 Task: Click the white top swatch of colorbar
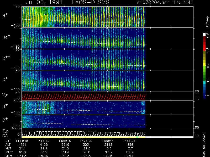pos(204,34)
